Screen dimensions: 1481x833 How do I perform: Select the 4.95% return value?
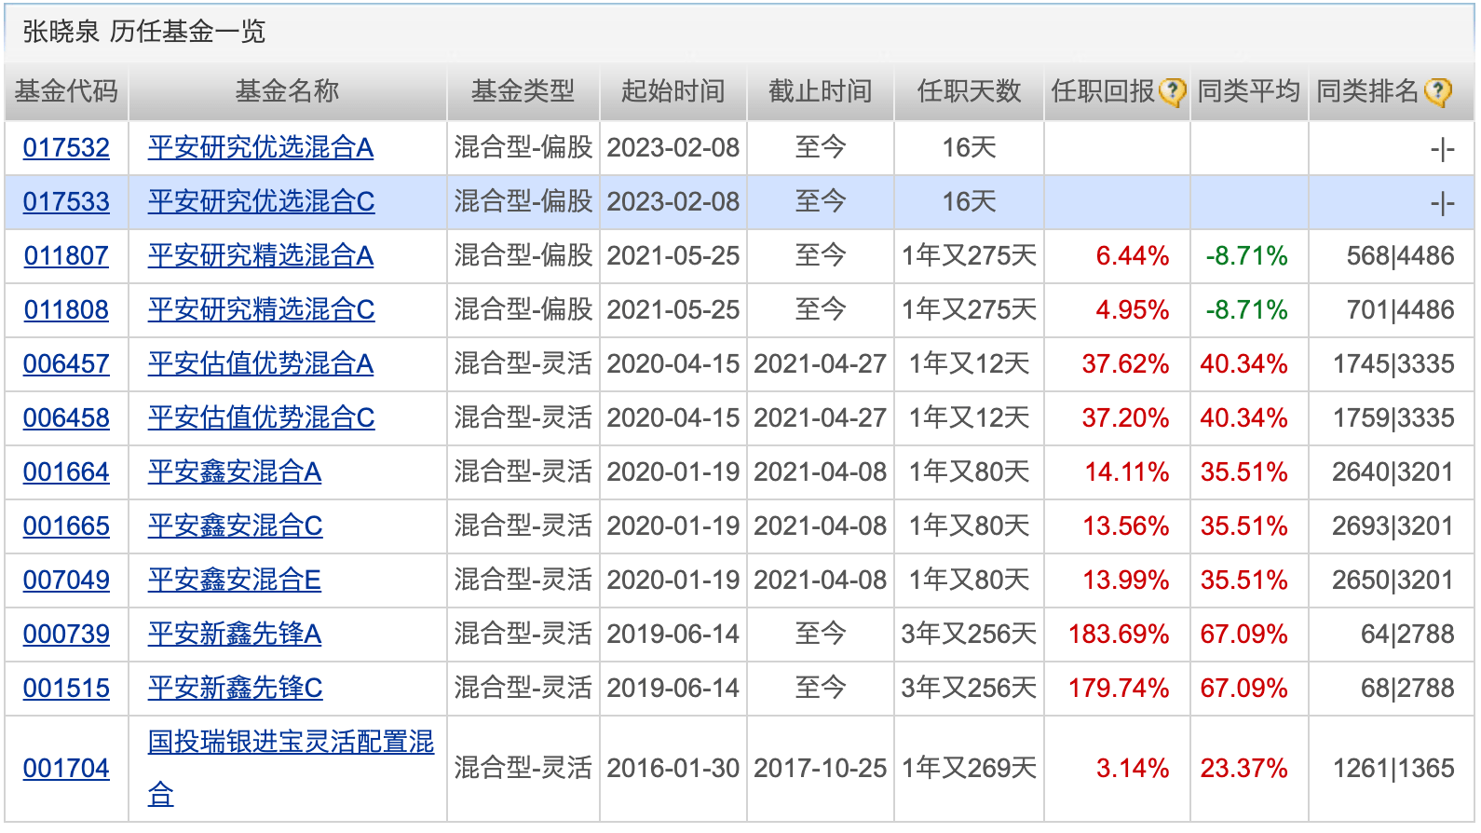pyautogui.click(x=1133, y=309)
